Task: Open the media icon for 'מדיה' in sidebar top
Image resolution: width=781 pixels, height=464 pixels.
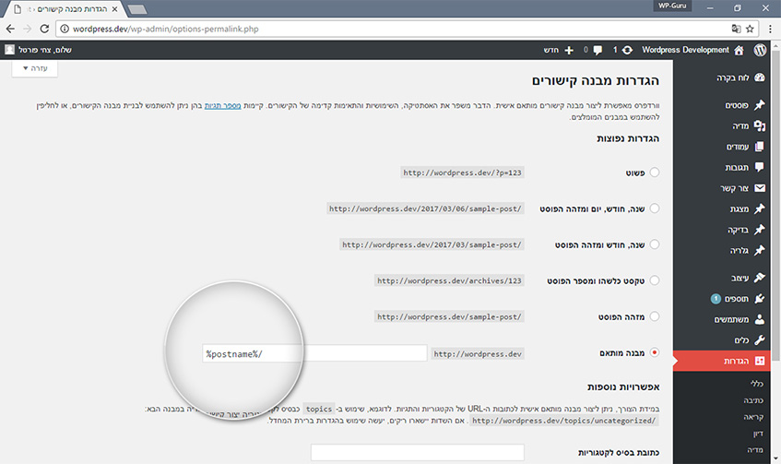Action: click(x=760, y=125)
